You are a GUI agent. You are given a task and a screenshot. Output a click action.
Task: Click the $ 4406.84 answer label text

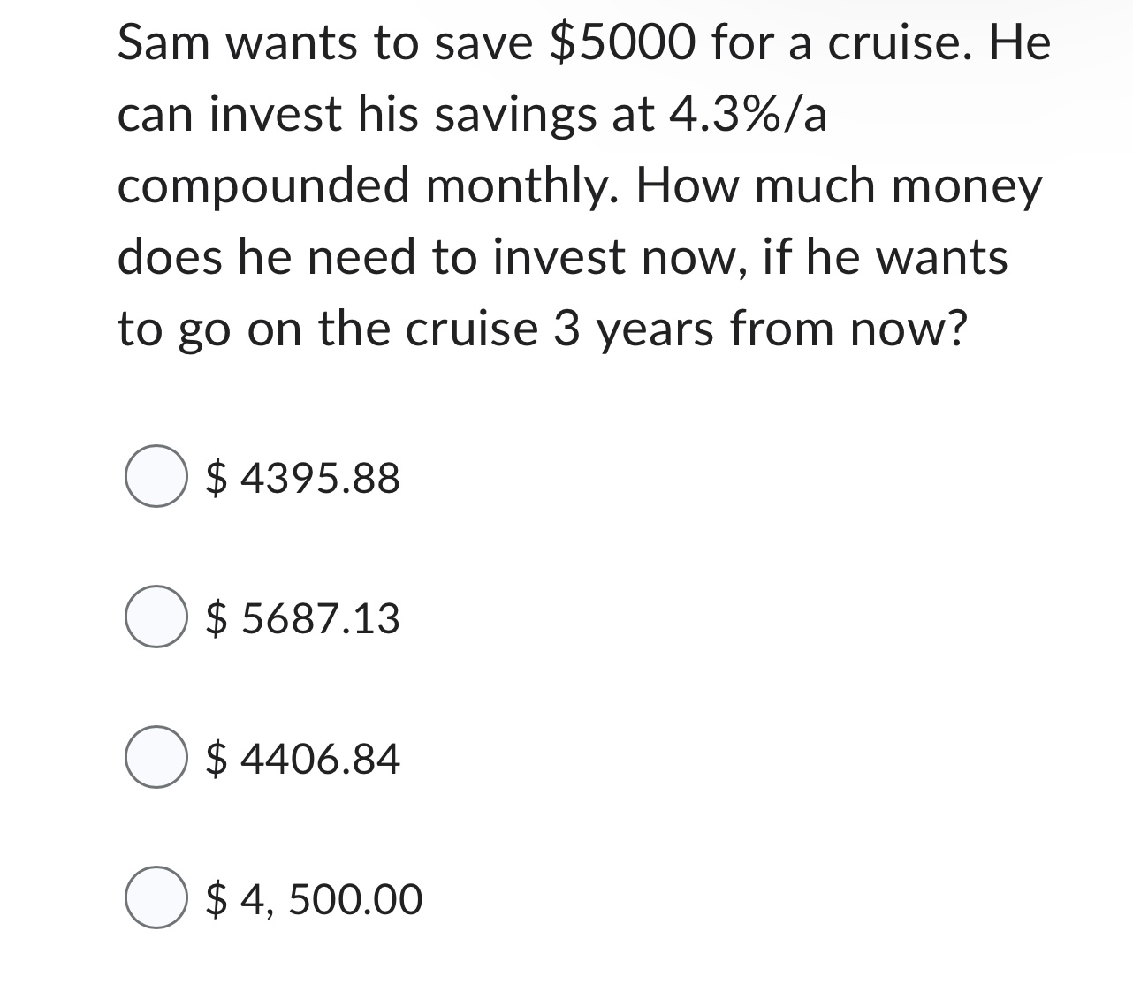point(302,757)
